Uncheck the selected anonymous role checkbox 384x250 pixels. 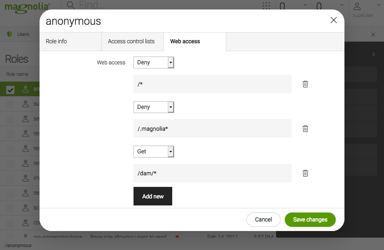click(10, 90)
